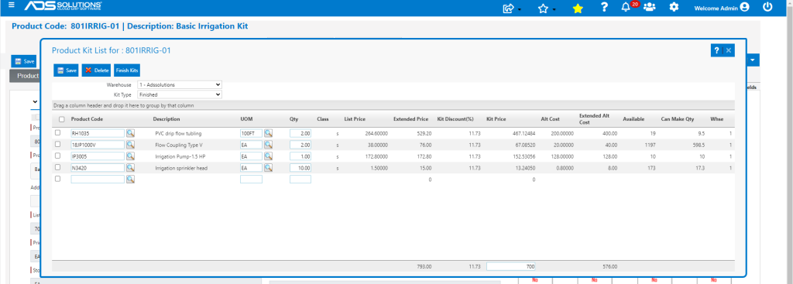Viewport: 793px width, 284px height.
Task: Click the power logout icon
Action: (767, 7)
